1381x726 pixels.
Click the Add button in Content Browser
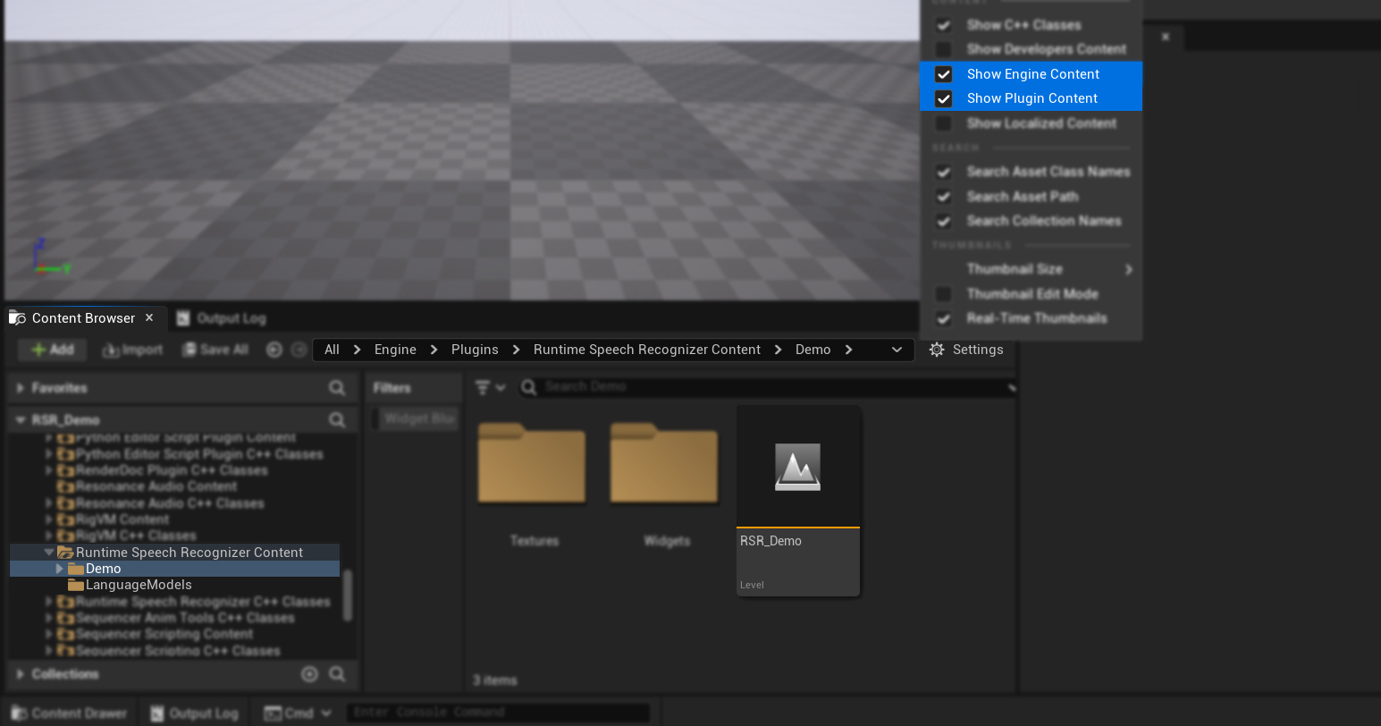(52, 350)
